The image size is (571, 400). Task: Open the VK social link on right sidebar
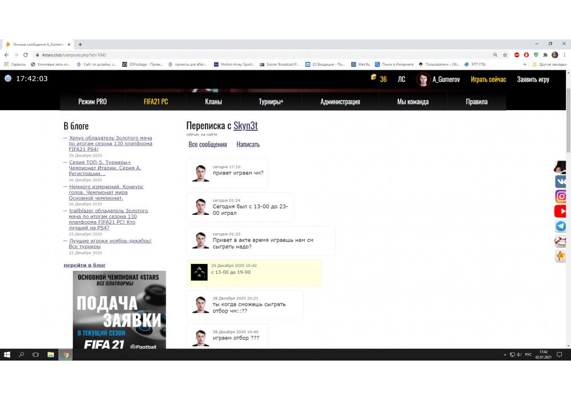coord(561,181)
